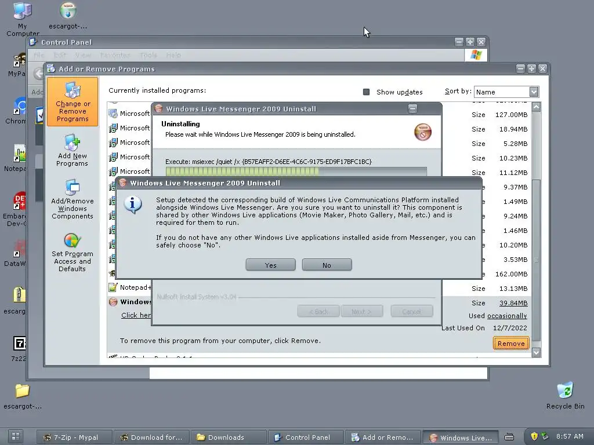Toggle the Show updates checkbox

(367, 92)
